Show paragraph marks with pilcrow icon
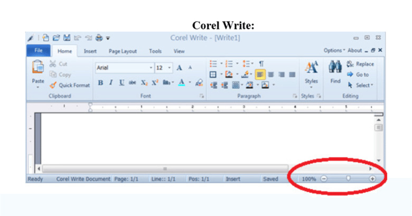Screen dimensions: 412x216 [x=261, y=64]
